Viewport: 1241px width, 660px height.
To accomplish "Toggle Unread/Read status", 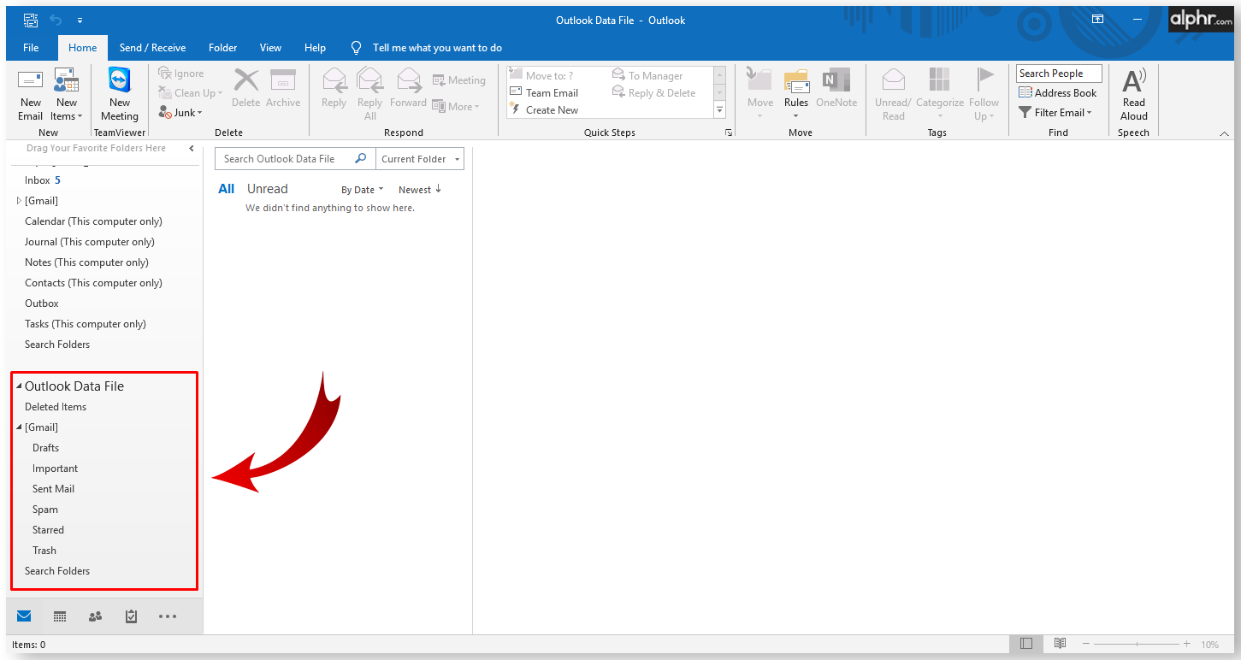I will (894, 94).
